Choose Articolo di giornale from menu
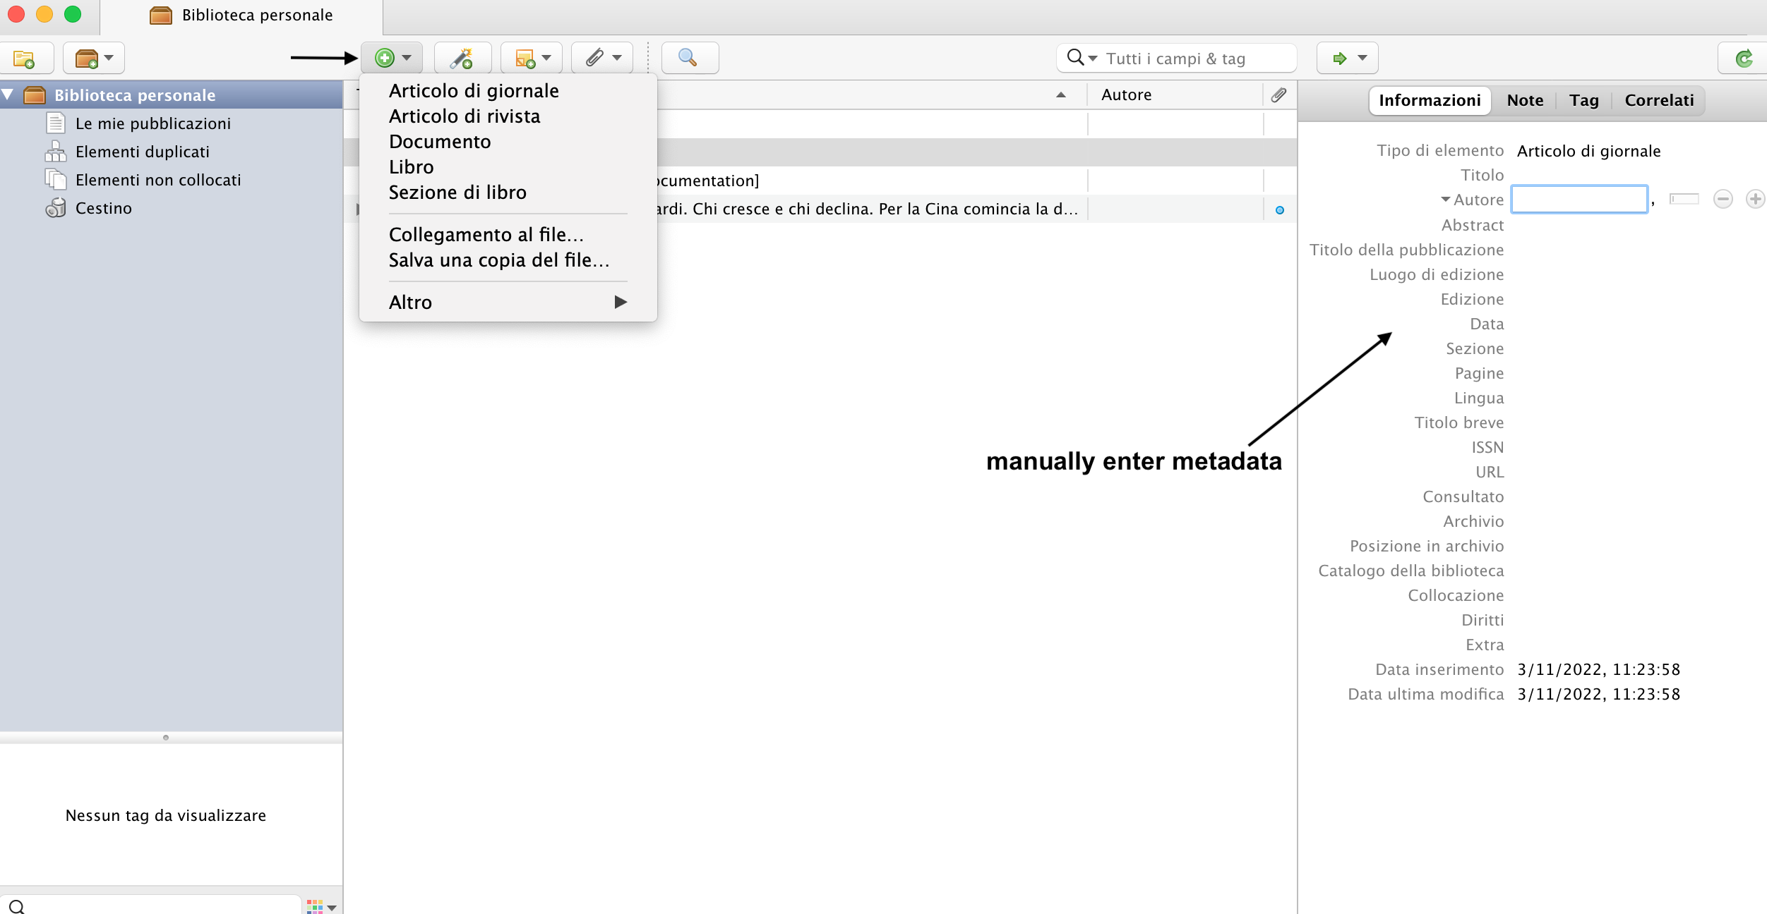Screen dimensions: 1767x914 [x=474, y=91]
